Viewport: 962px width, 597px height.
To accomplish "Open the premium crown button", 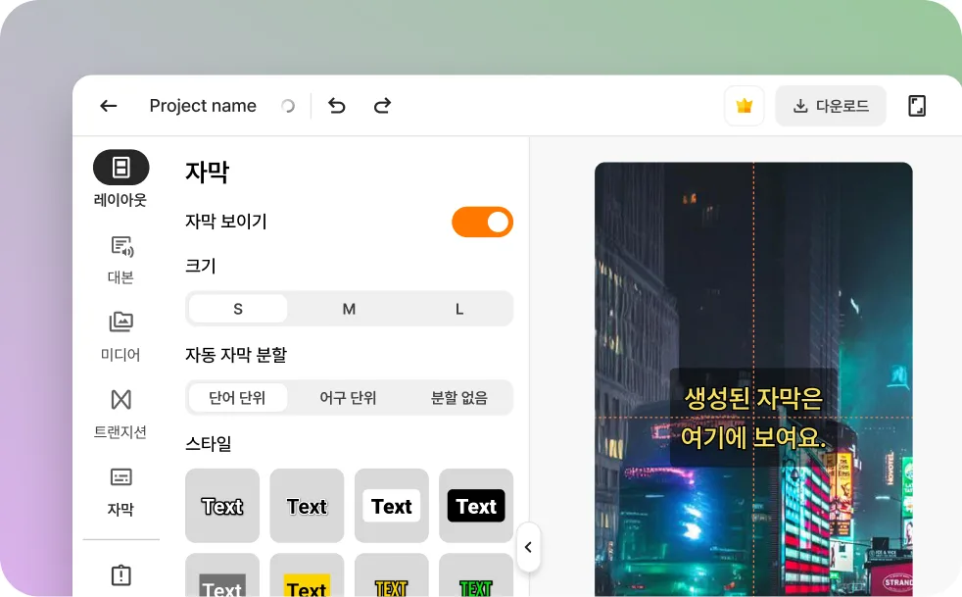I will pos(745,106).
